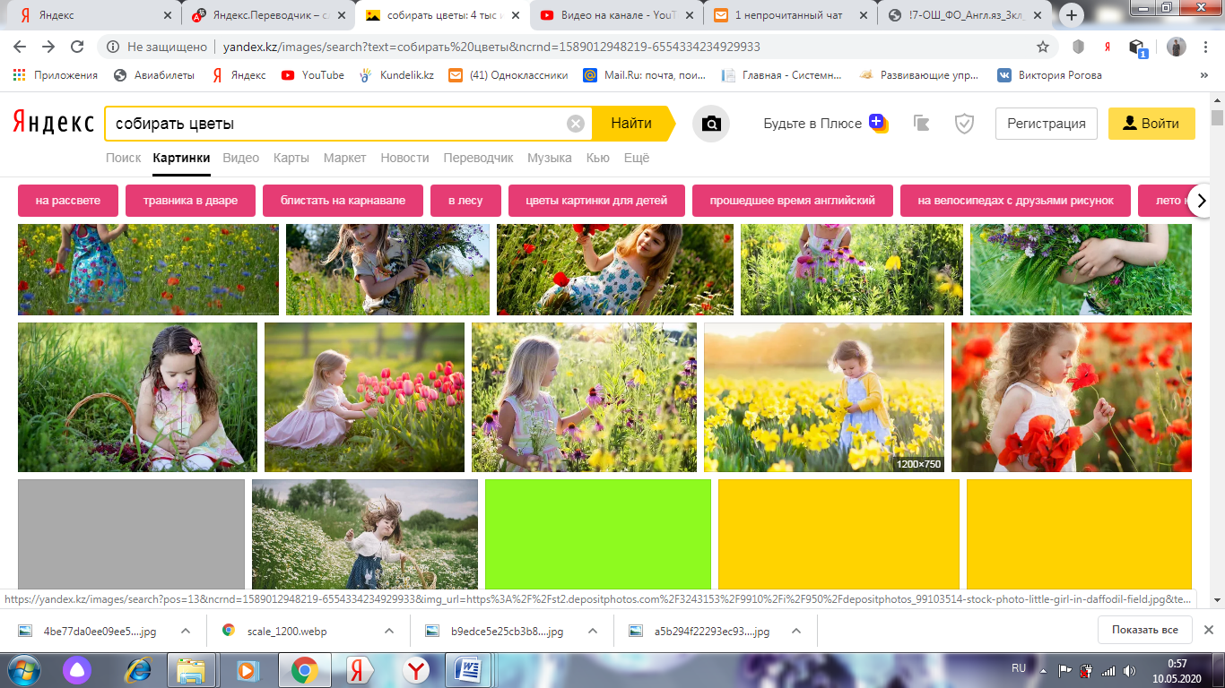Switch to '1 непрочитанный чат' tab
The height and width of the screenshot is (688, 1225).
coord(788,15)
